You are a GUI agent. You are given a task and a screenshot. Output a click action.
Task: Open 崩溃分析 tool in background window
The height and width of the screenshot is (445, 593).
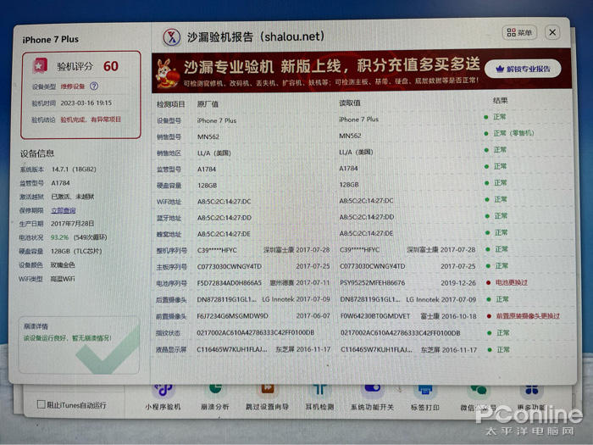215,398
